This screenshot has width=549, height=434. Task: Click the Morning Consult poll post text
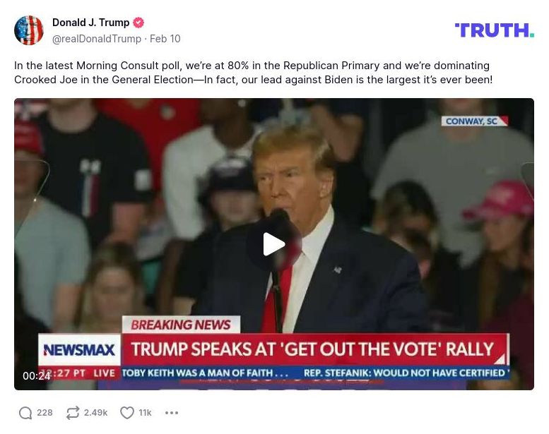[x=254, y=73]
